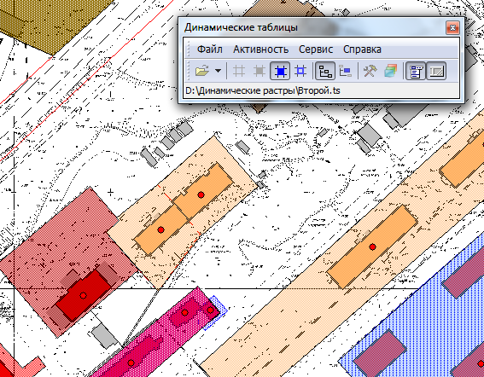
Task: Open the Файл menu
Action: pyautogui.click(x=210, y=49)
